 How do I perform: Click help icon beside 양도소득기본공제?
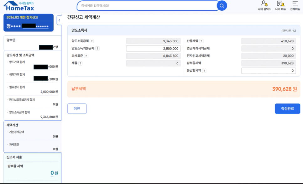click(97, 49)
